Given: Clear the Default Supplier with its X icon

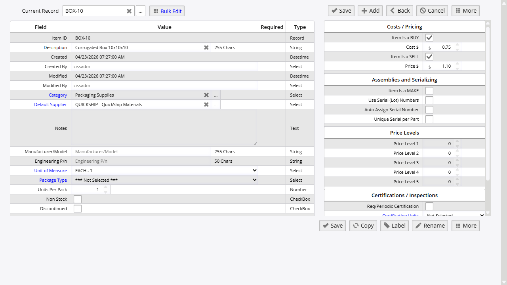Looking at the screenshot, I should [206, 104].
